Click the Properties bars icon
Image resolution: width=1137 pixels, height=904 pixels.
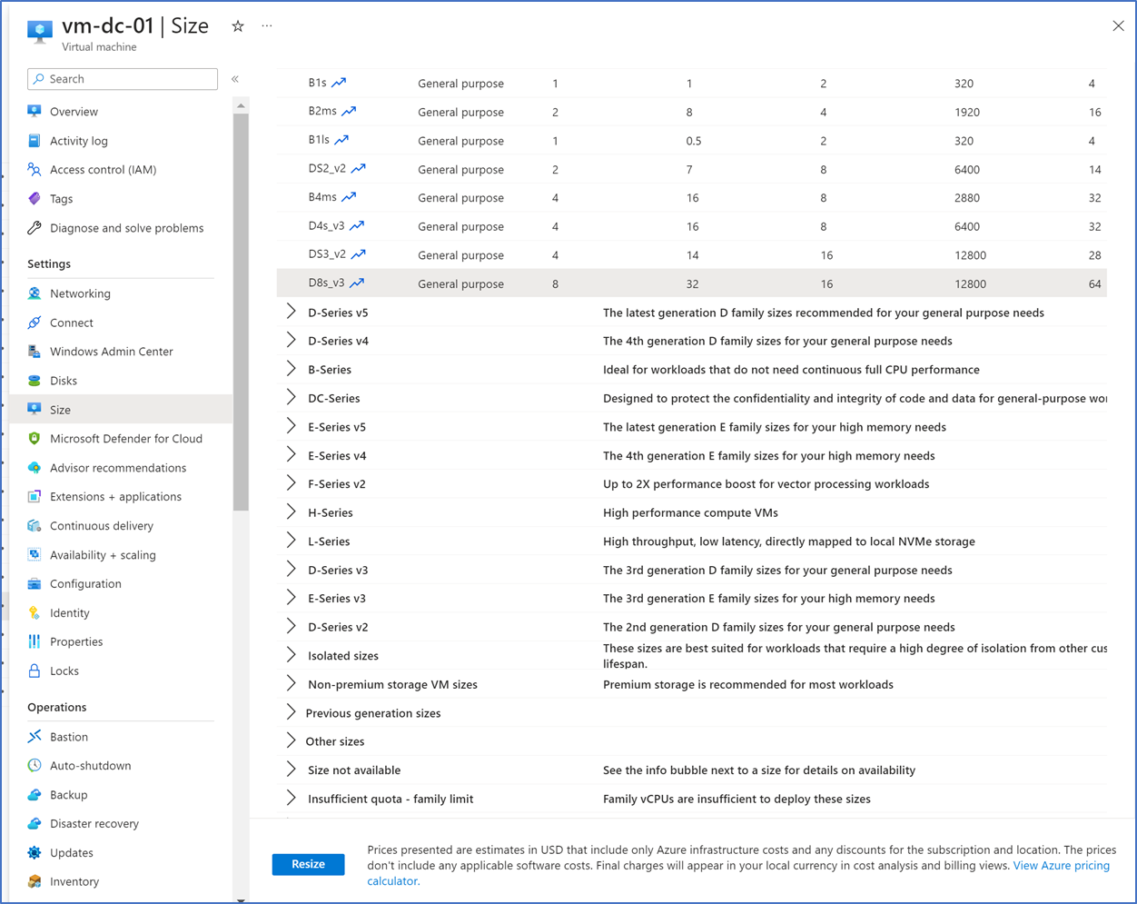(35, 641)
